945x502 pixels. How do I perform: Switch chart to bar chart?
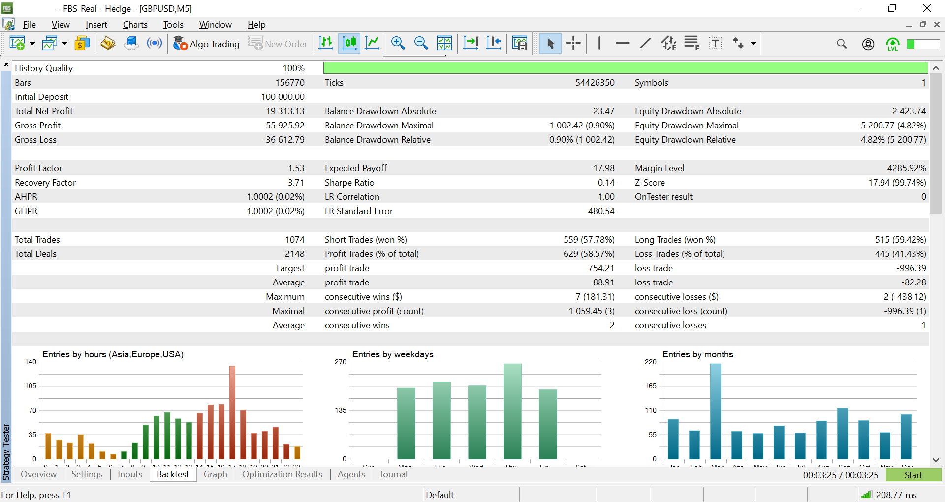[326, 43]
